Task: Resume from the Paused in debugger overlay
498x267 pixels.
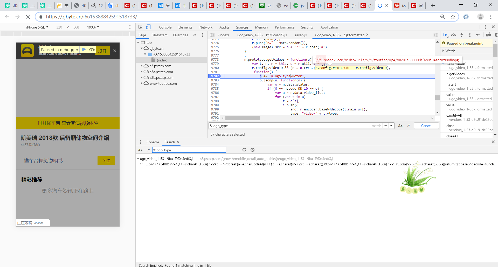Action: pos(84,49)
